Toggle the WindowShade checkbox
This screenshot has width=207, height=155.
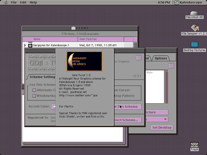[34, 96]
